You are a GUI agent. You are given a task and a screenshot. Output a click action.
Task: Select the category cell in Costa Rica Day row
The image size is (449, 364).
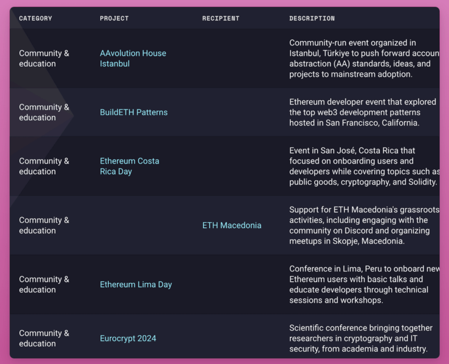(44, 166)
